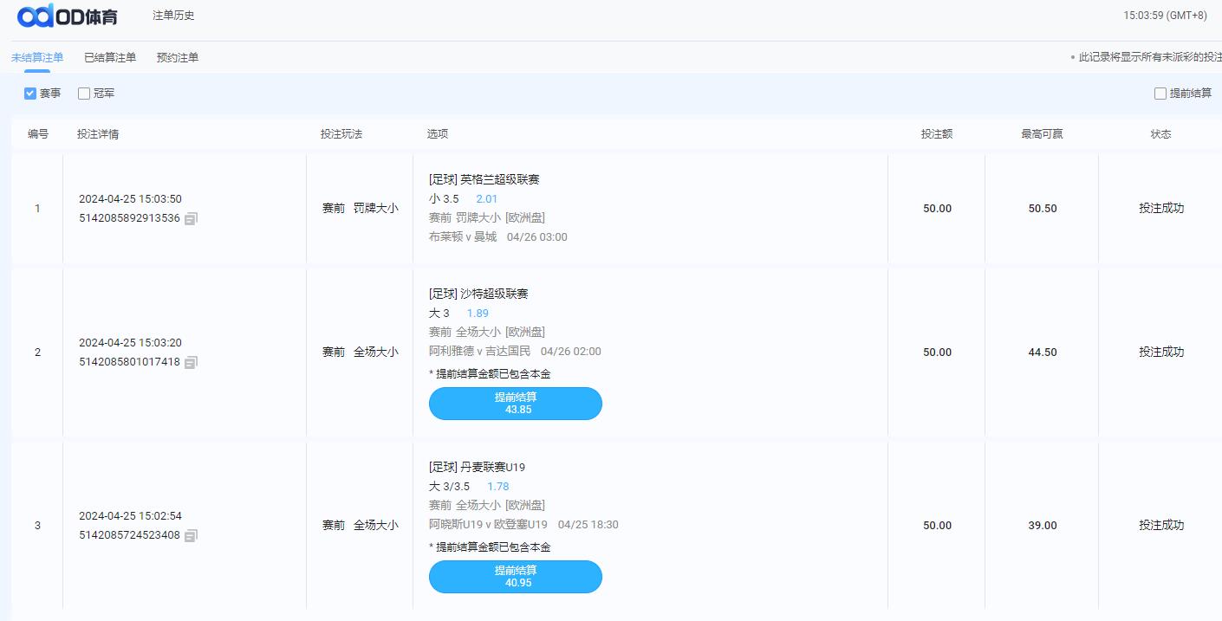
Task: Switch to the 已结算注单 tab
Action: [110, 57]
